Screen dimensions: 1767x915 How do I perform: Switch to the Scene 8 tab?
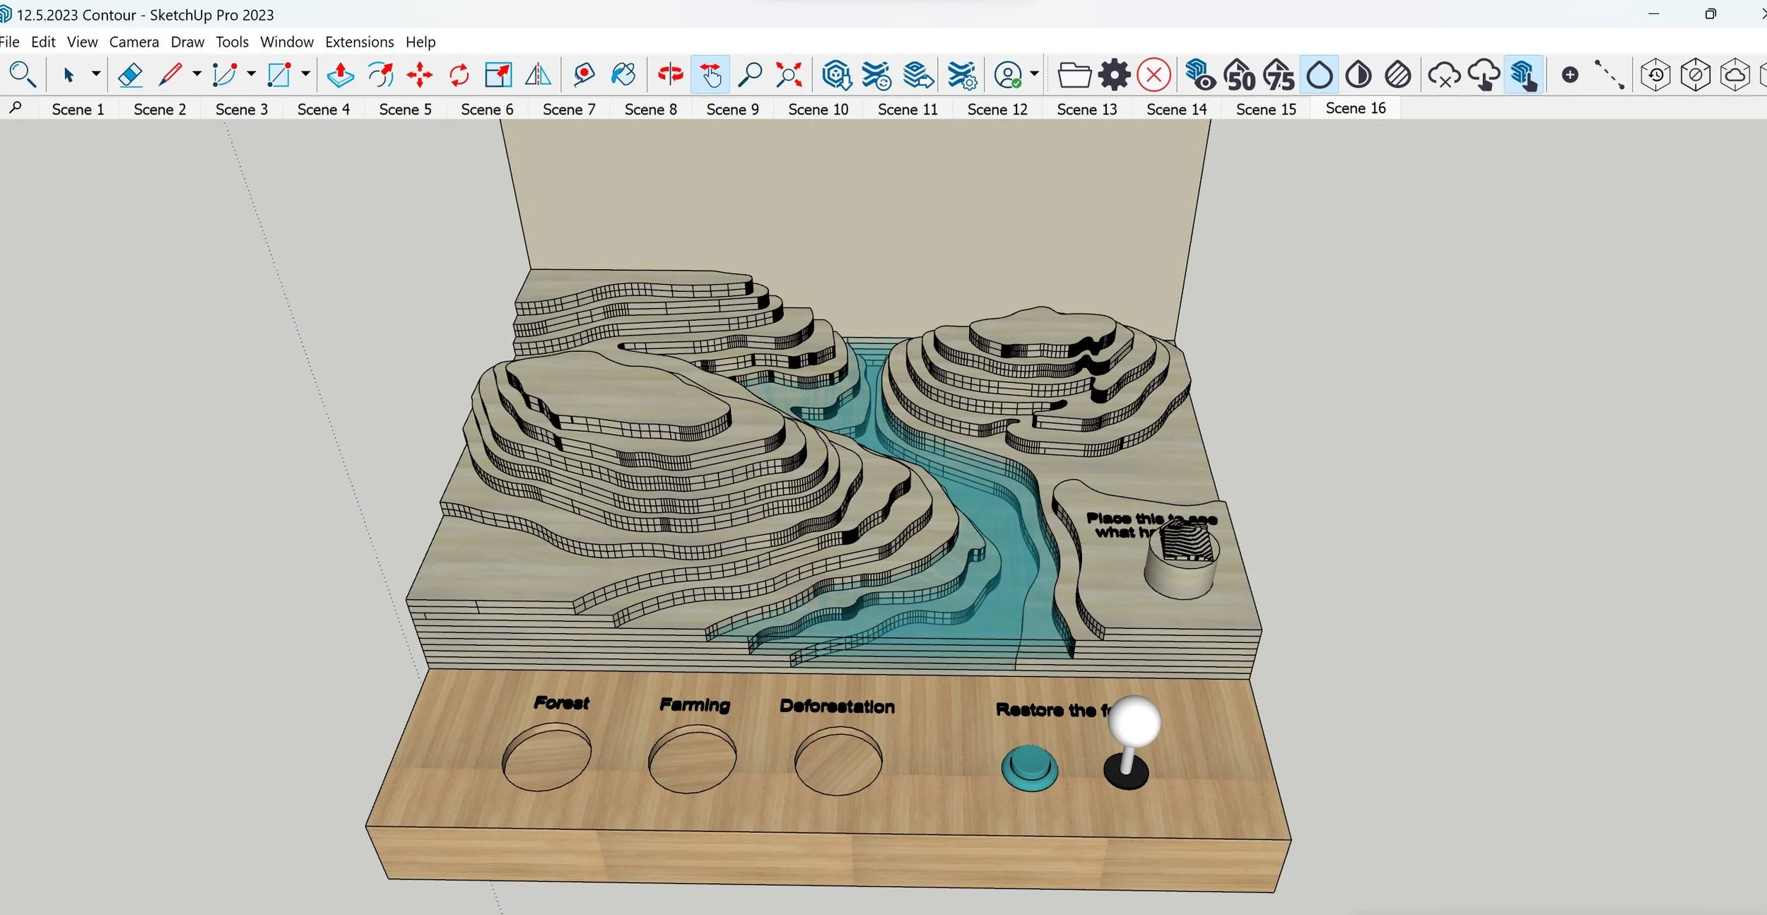650,110
